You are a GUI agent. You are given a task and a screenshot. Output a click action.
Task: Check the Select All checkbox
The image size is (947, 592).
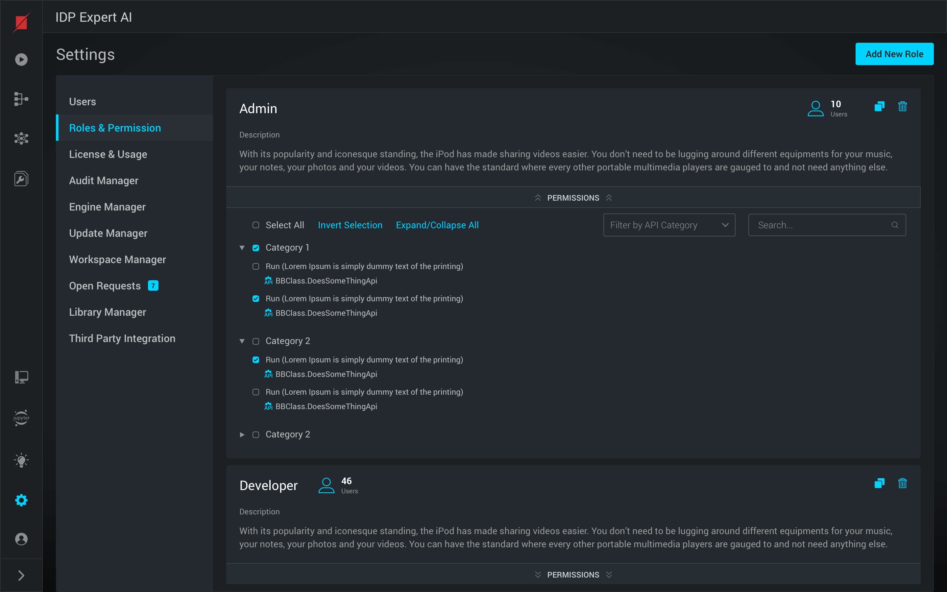[x=256, y=225]
